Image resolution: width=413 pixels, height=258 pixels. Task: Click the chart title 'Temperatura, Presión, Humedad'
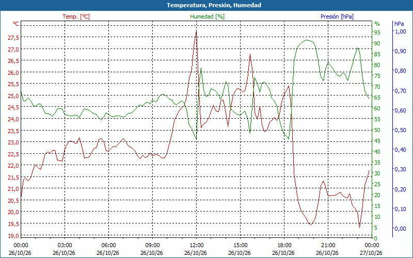tap(214, 5)
